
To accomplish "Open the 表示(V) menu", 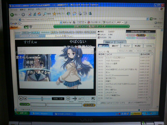I will (31, 9).
